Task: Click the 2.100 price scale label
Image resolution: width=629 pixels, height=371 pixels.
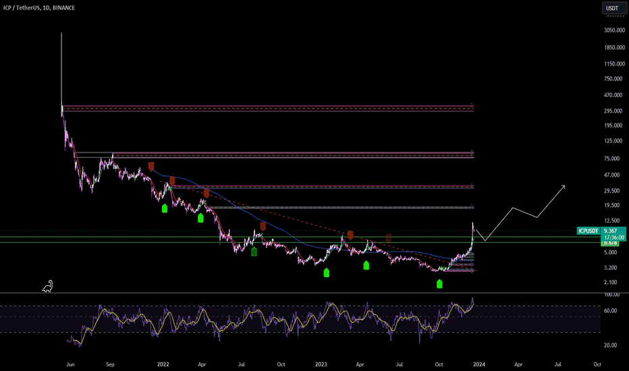Action: [x=611, y=283]
